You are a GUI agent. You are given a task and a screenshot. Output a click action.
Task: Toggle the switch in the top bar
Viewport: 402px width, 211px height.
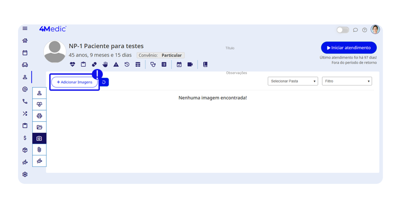[342, 30]
